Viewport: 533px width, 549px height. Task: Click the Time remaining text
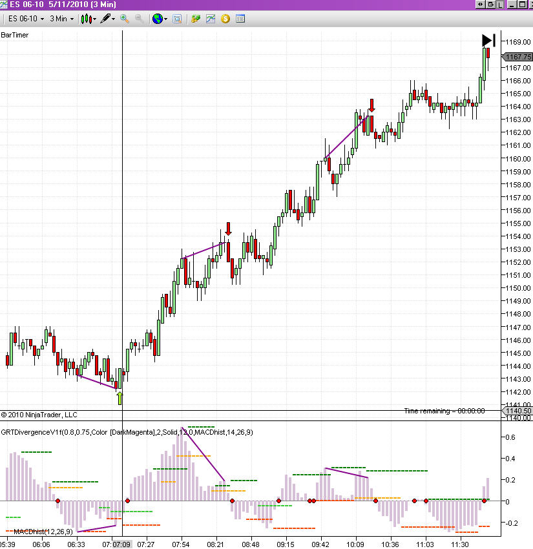coord(444,411)
